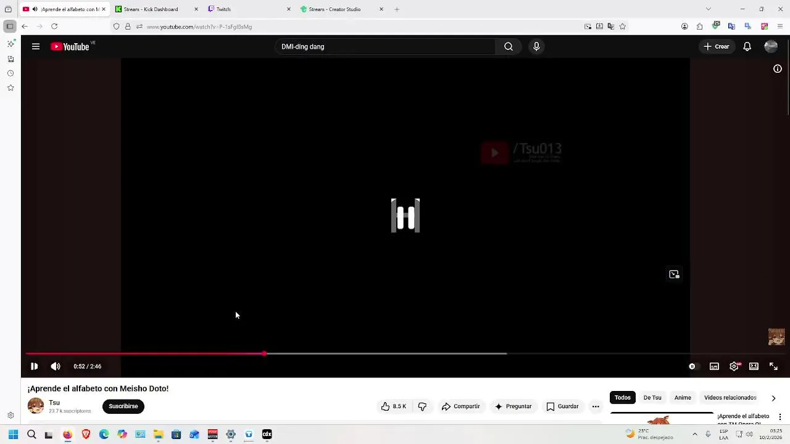Viewport: 790px width, 444px height.
Task: Open picture-in-picture from address bar
Action: point(588,27)
